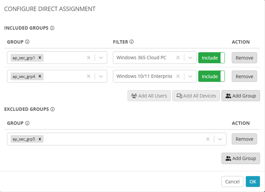Expand the ap_sec_grp1 group dropdown
Screen dimensions: 265x192
pyautogui.click(x=101, y=58)
